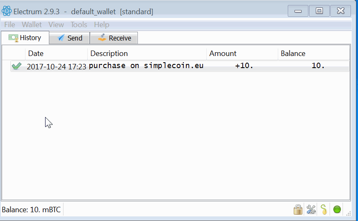This screenshot has width=358, height=221.
Task: Click the confirmed checkmark icon on the transaction
Action: (x=17, y=66)
